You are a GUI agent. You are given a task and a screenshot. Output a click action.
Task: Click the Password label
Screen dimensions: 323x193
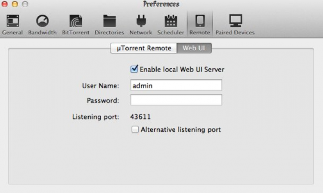pyautogui.click(x=103, y=100)
